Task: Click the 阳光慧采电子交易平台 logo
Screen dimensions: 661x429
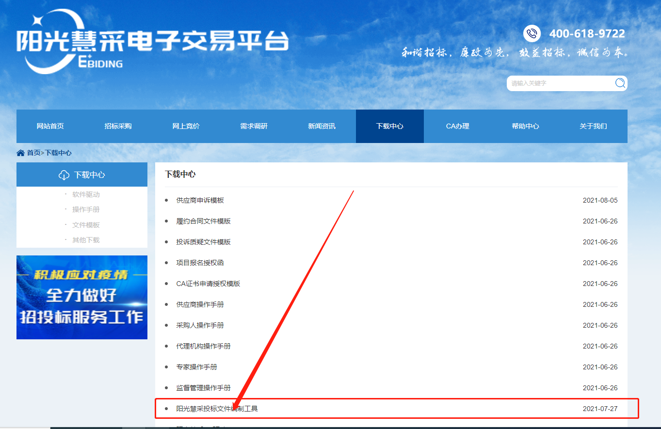Action: 152,42
